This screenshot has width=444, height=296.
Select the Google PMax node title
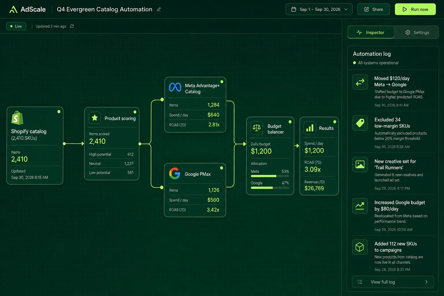pos(198,174)
